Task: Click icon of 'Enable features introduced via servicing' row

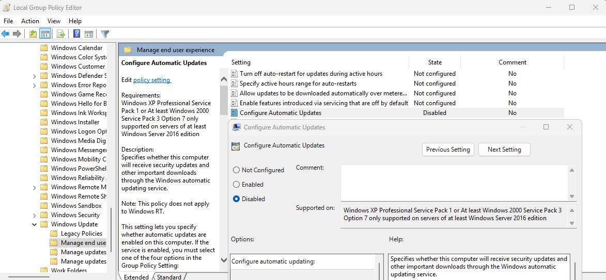Action: [234, 103]
